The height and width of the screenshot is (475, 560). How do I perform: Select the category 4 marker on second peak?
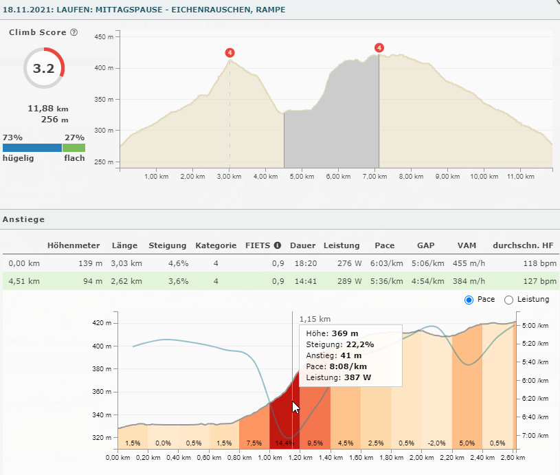pyautogui.click(x=379, y=47)
